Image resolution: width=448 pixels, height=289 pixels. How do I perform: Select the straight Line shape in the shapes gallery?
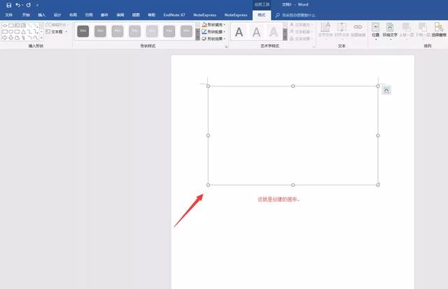pyautogui.click(x=29, y=25)
